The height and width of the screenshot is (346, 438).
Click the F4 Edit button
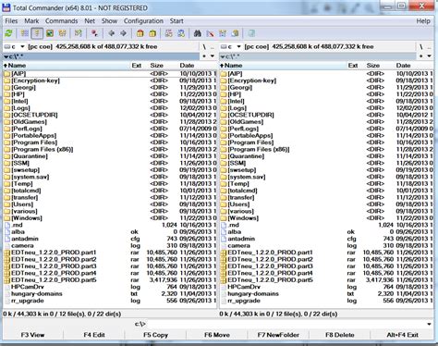94,335
